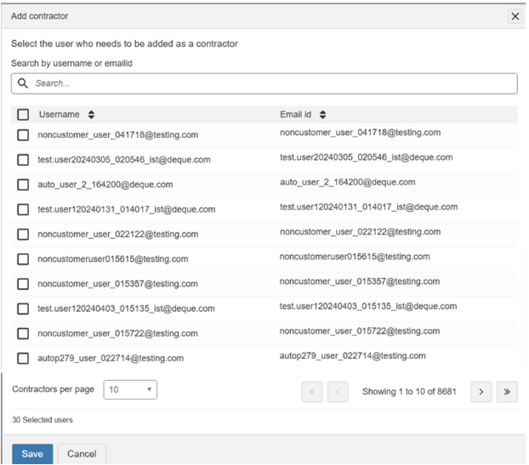The image size is (529, 465).
Task: Focus the username or email search field
Action: pyautogui.click(x=272, y=83)
